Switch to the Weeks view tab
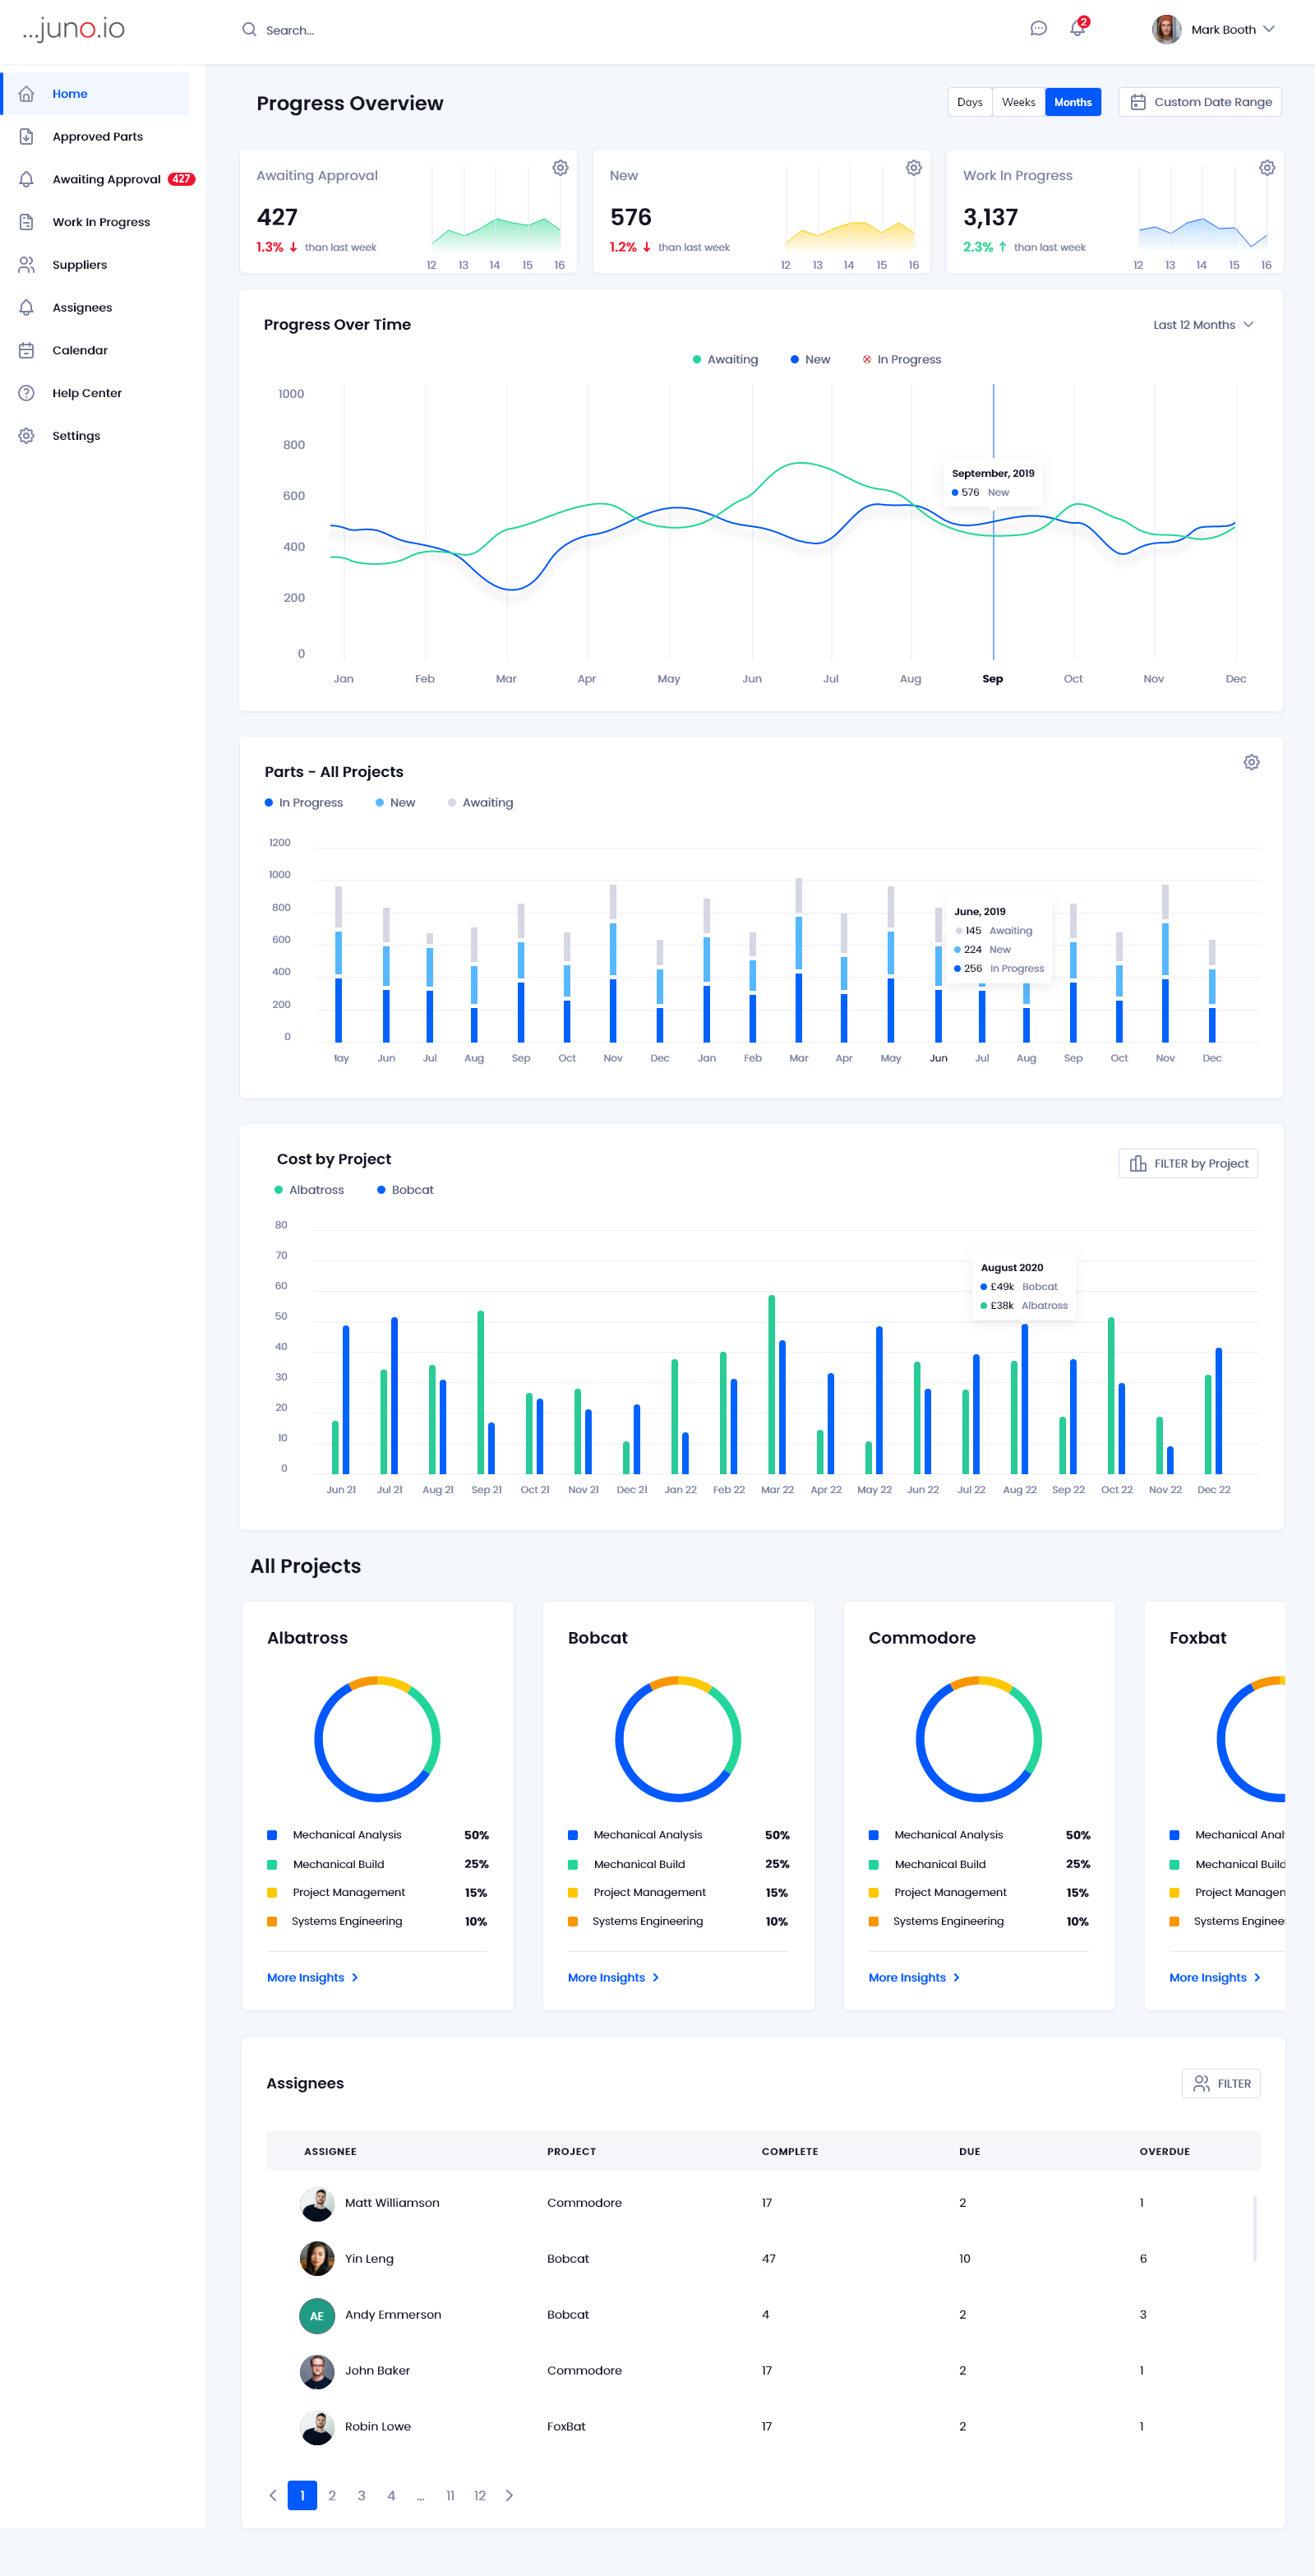This screenshot has width=1315, height=2576. [x=1018, y=102]
